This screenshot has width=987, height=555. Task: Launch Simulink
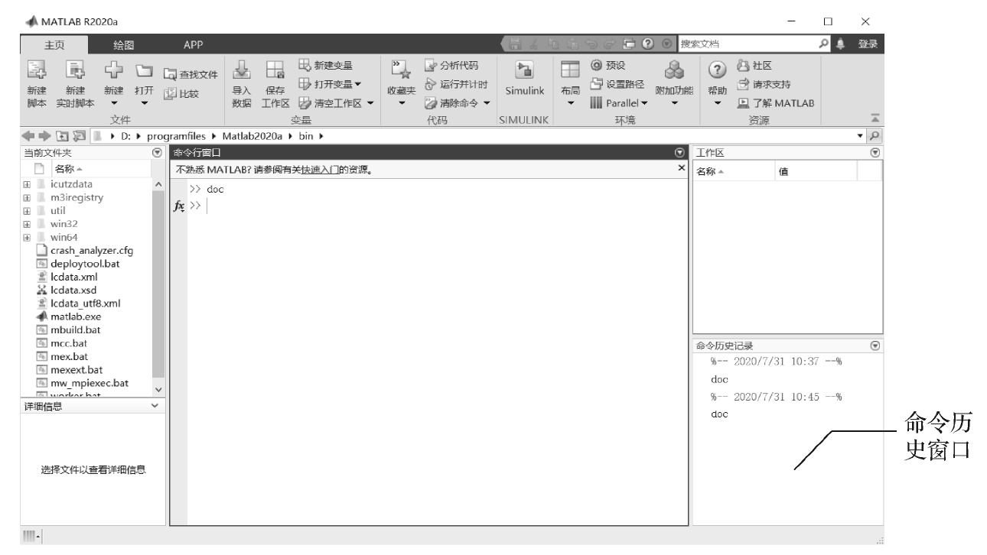coord(524,79)
